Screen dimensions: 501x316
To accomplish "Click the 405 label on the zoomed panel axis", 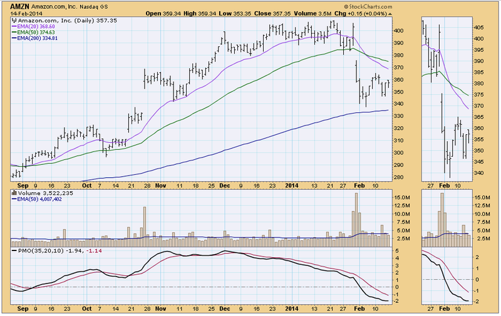I will pyautogui.click(x=478, y=27).
